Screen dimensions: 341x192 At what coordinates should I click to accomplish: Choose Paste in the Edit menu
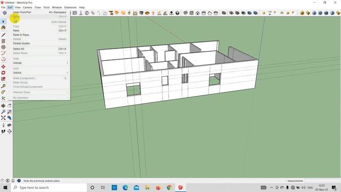[39, 30]
